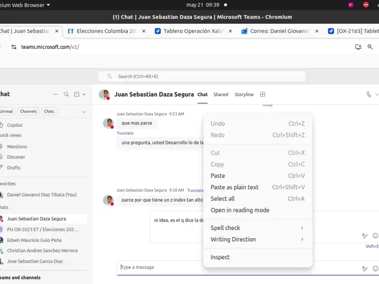Open PU OX-2023 ET / Elecciones chat

(x=44, y=230)
